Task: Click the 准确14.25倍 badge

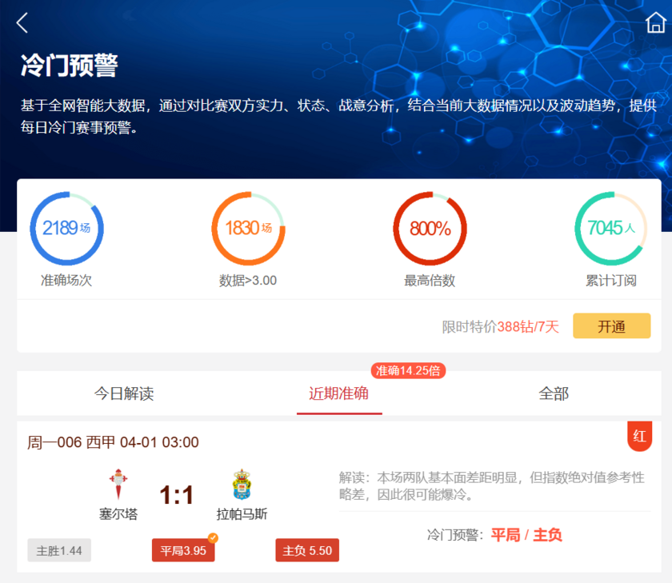Action: [408, 370]
